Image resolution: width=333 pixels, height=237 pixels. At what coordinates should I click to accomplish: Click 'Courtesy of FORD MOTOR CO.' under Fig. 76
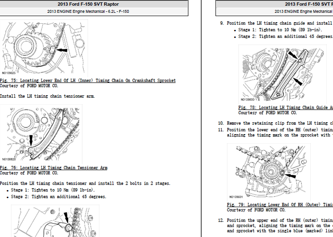tap(29, 173)
